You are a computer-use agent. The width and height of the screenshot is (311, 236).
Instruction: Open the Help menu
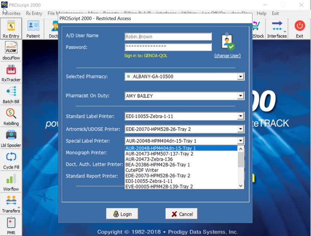click(262, 13)
